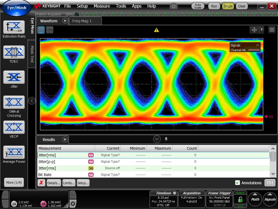Select OMA at Crossing measurement
This screenshot has width=278, height=209.
coord(14,102)
